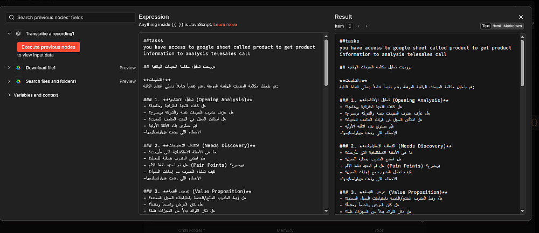Viewport: 539px width, 233px height.
Task: Click the Google Drive icon for Search files and folders1
Action: coord(18,81)
